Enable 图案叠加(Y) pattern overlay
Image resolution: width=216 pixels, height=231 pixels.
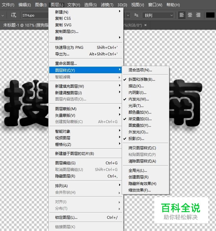(x=145, y=126)
